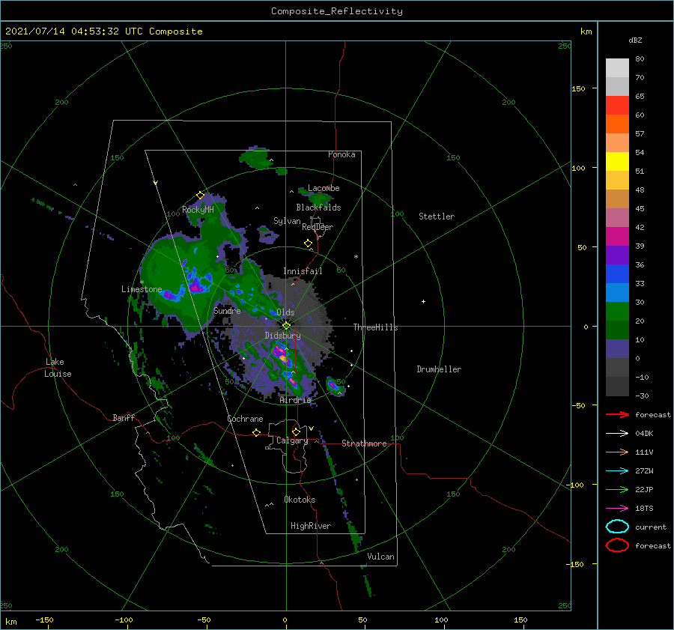Click the orange 111V arrow legend icon
The image size is (674, 630).
tap(618, 452)
